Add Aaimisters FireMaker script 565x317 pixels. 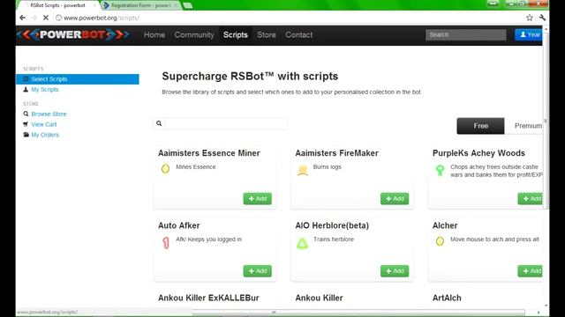395,199
